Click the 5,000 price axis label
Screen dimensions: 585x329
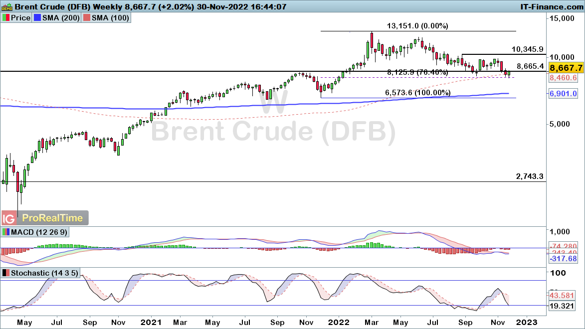click(x=560, y=124)
